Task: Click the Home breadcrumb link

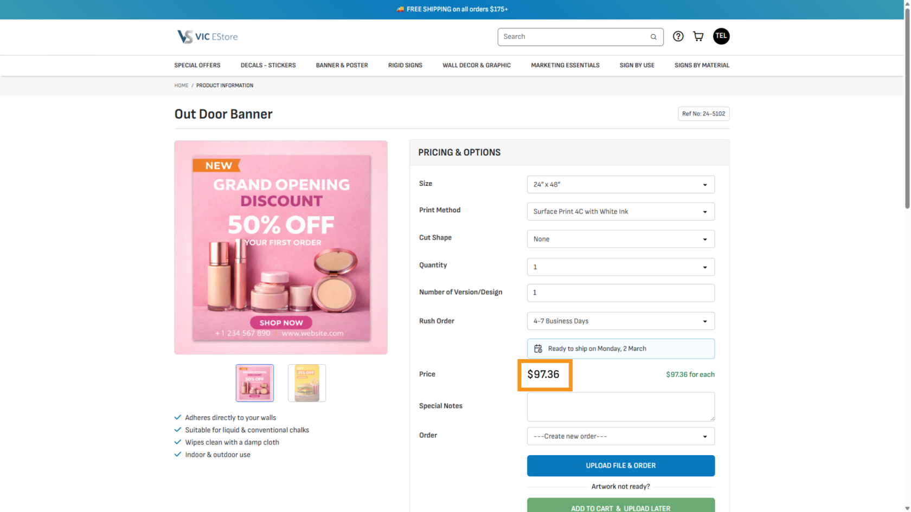Action: [181, 86]
